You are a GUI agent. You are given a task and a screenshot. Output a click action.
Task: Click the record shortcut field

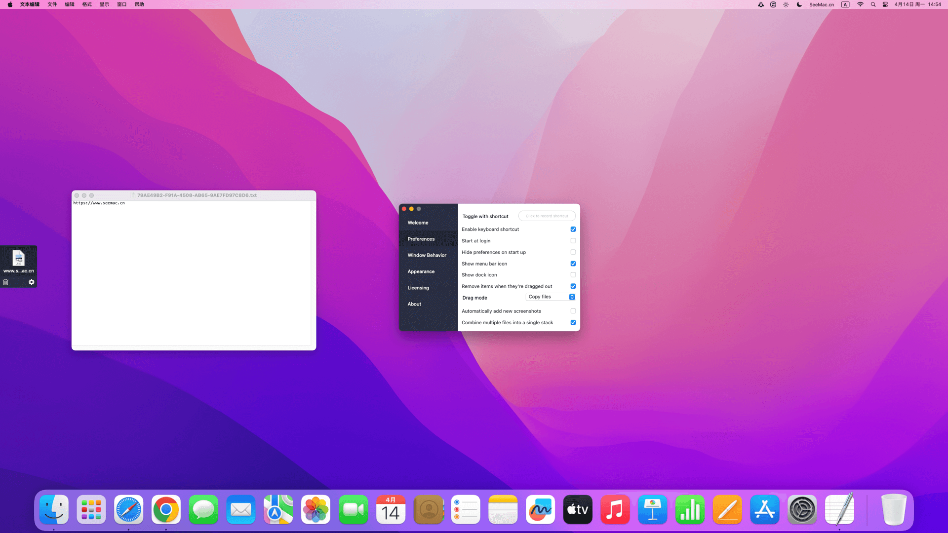click(x=547, y=216)
